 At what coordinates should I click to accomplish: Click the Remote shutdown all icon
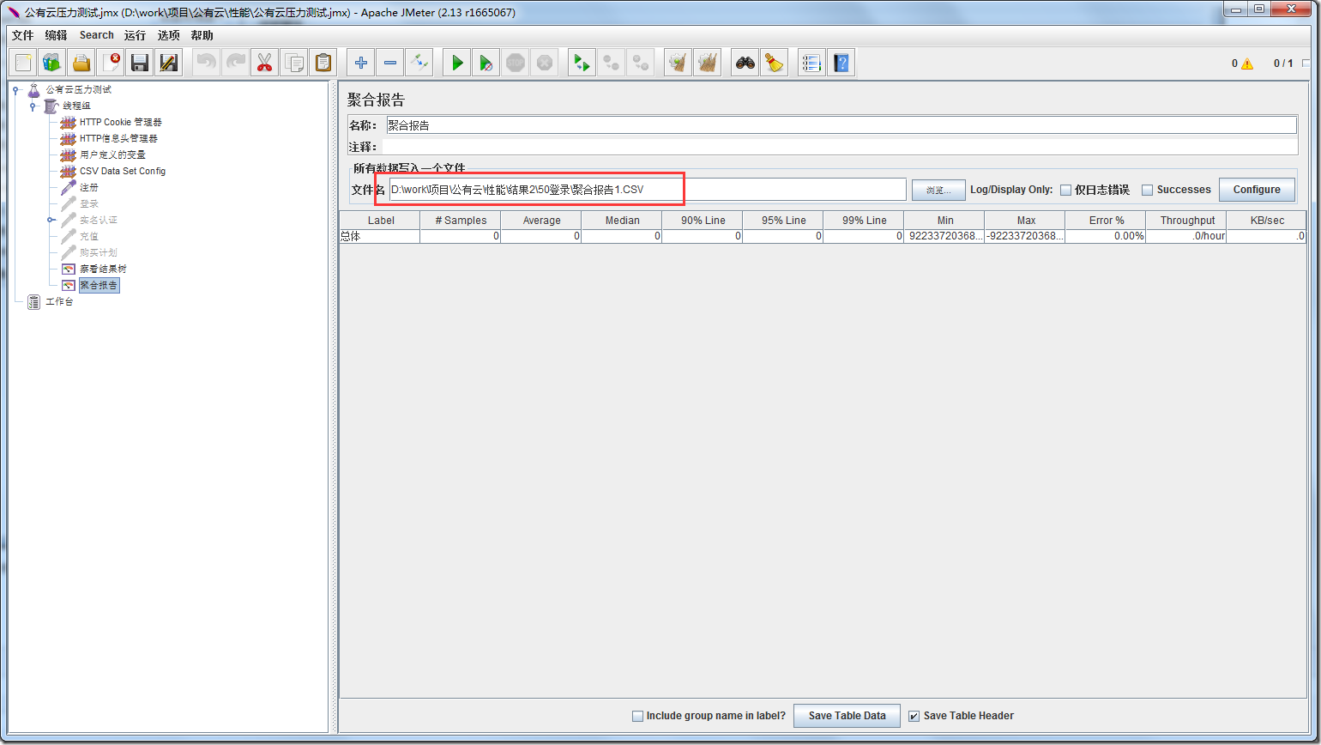coord(640,63)
